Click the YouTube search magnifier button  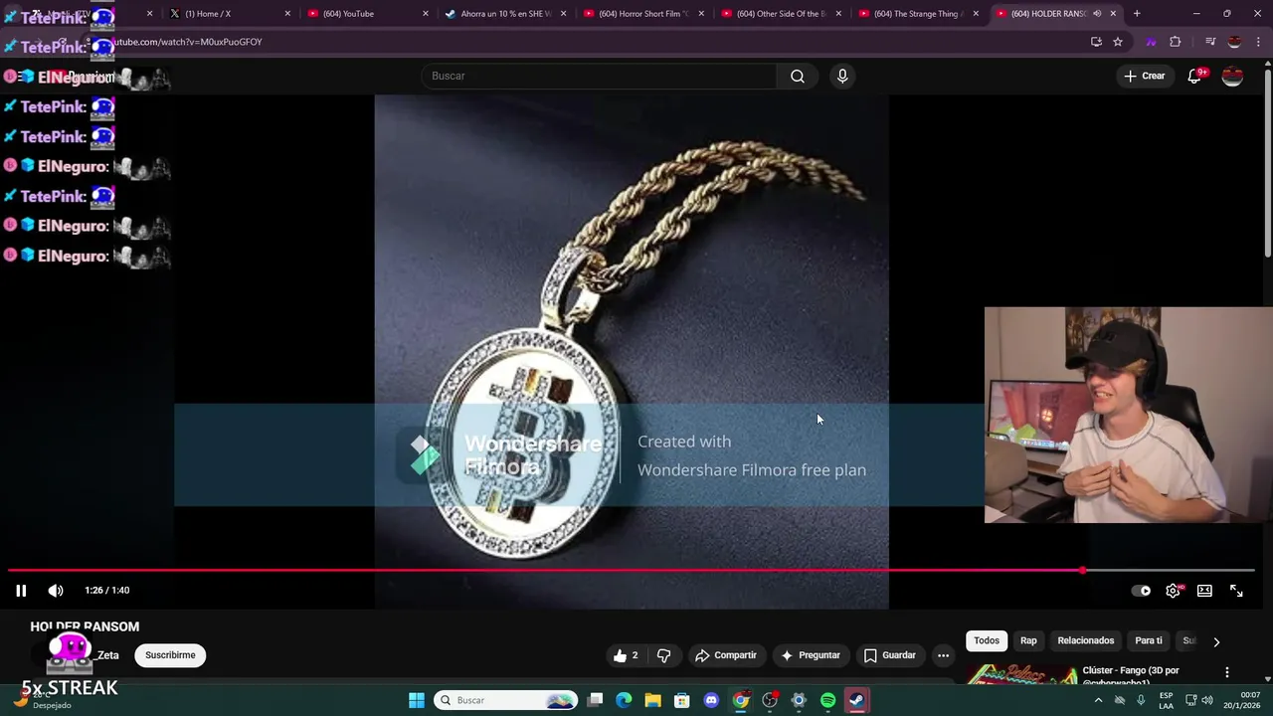tap(798, 77)
